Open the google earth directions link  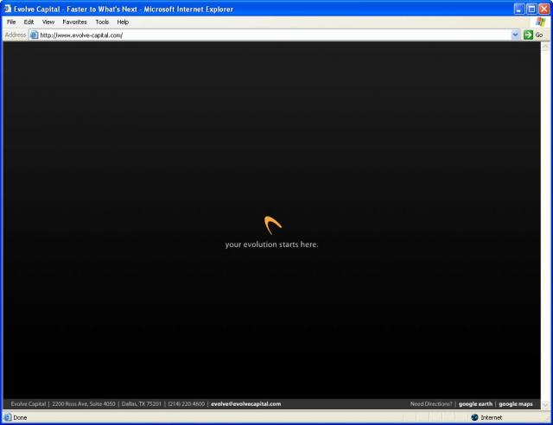coord(474,403)
